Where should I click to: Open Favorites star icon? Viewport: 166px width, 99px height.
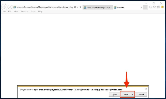coord(154,7)
